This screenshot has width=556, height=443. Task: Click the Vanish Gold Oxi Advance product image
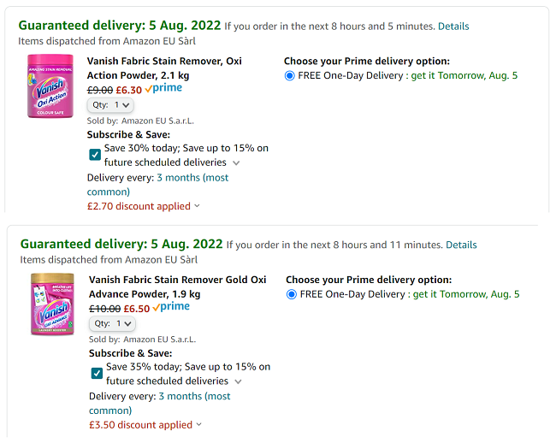[x=52, y=304]
